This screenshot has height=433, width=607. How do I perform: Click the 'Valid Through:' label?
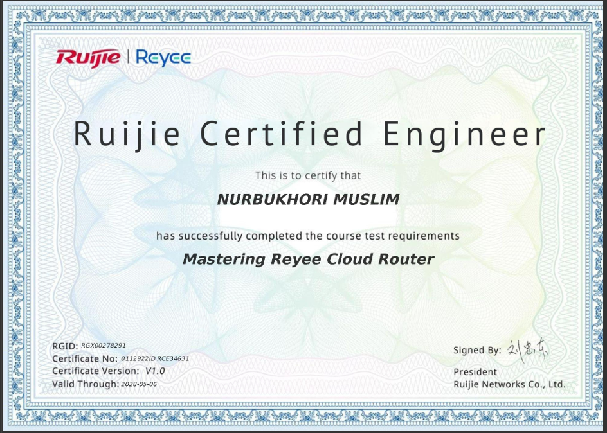coord(86,384)
